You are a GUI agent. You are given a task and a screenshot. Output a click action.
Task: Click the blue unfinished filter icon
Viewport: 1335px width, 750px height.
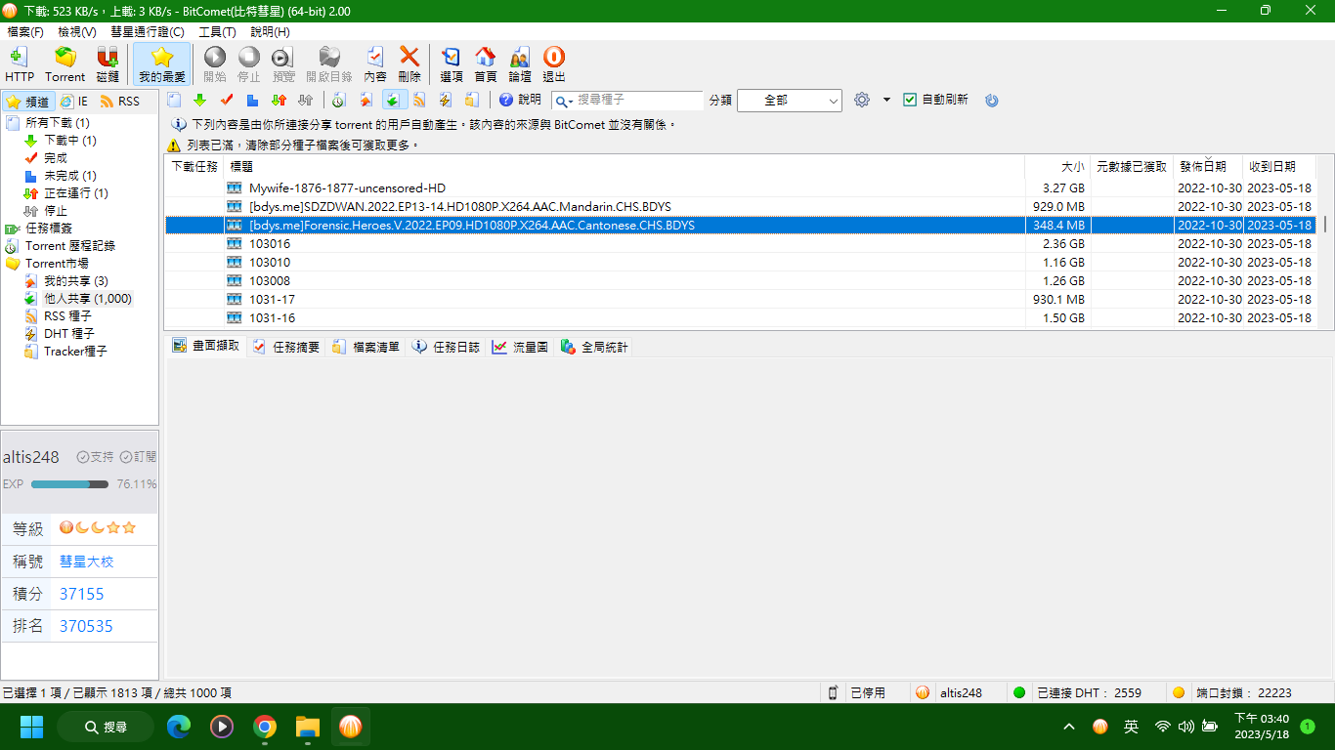tap(252, 100)
